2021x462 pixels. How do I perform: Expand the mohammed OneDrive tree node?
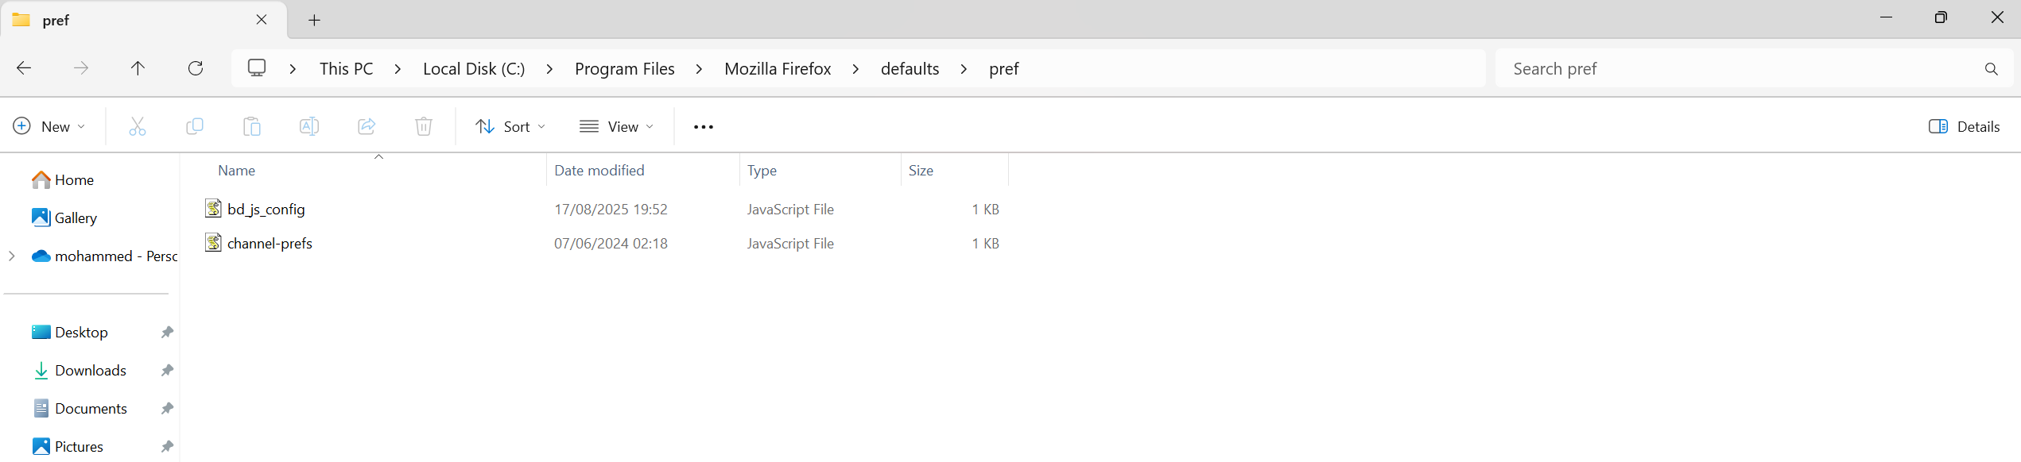(x=12, y=256)
